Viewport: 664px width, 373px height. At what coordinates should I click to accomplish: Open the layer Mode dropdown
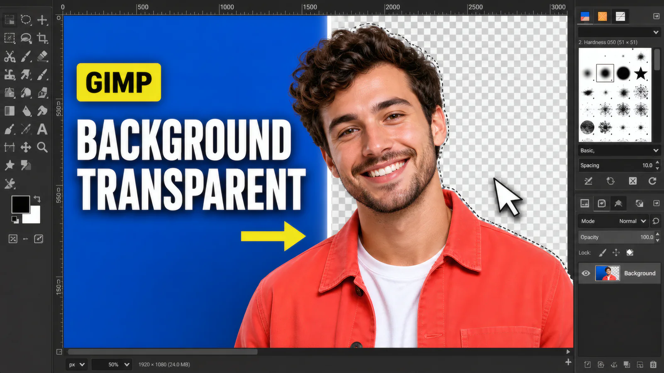(613, 221)
